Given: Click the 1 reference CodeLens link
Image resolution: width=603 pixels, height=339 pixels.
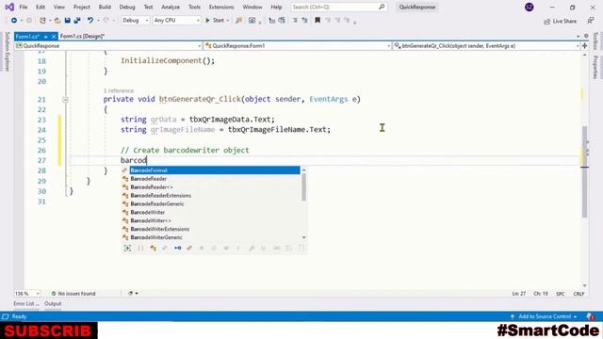Looking at the screenshot, I should tap(119, 90).
